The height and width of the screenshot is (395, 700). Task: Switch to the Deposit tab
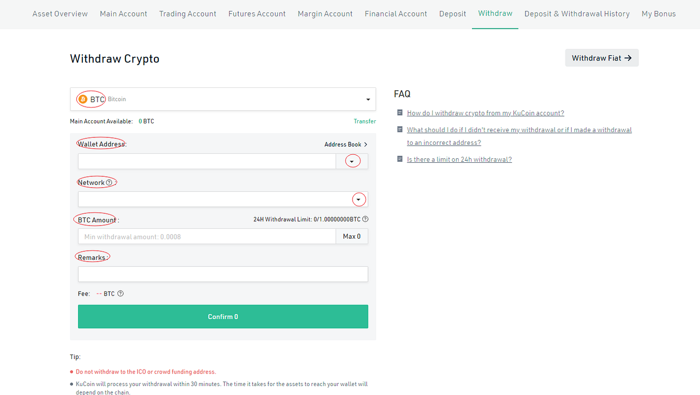pyautogui.click(x=452, y=13)
